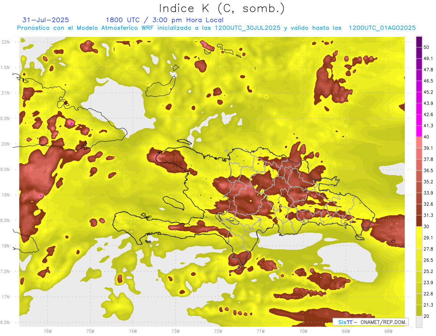Click color scale value "27.8"
436x336 pixels.
pyautogui.click(x=428, y=249)
